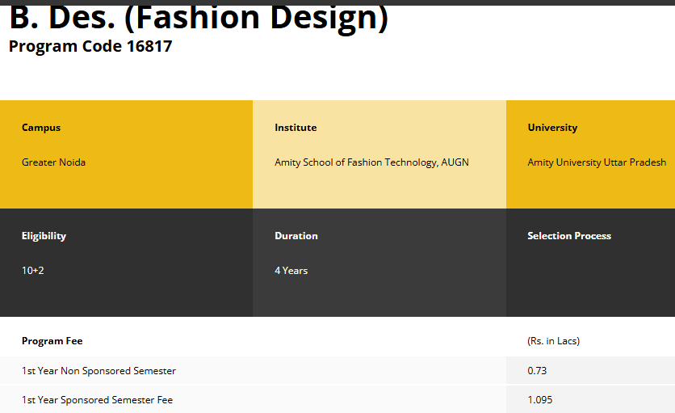Click the Program Fee table header
The width and height of the screenshot is (675, 413).
point(52,341)
